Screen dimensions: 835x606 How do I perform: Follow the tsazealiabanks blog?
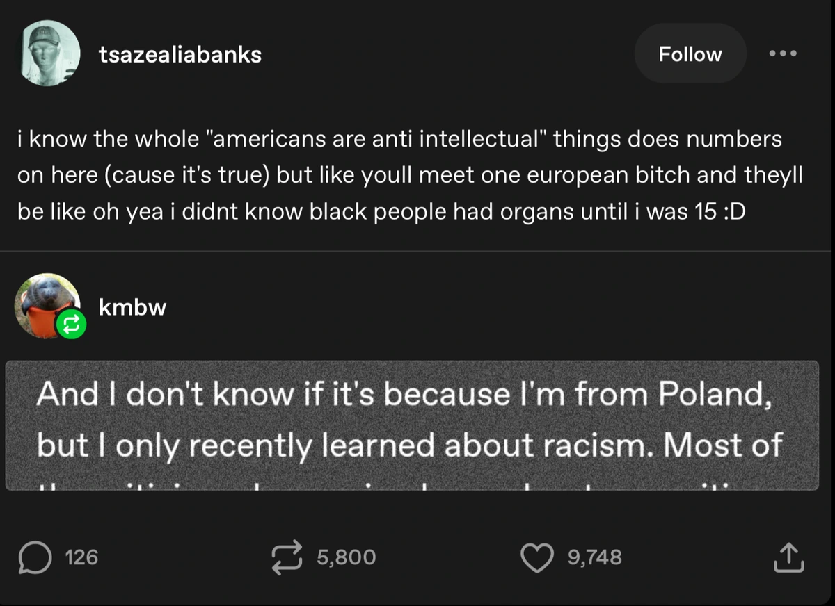(690, 54)
